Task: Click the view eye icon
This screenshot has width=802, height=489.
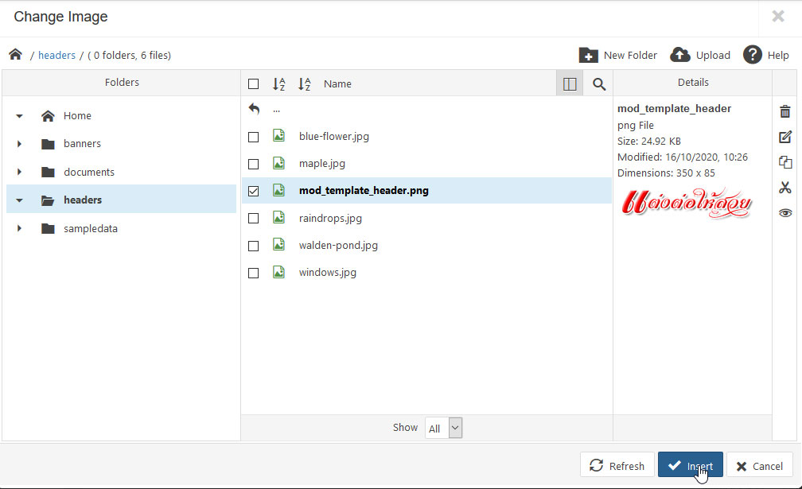Action: pos(785,213)
